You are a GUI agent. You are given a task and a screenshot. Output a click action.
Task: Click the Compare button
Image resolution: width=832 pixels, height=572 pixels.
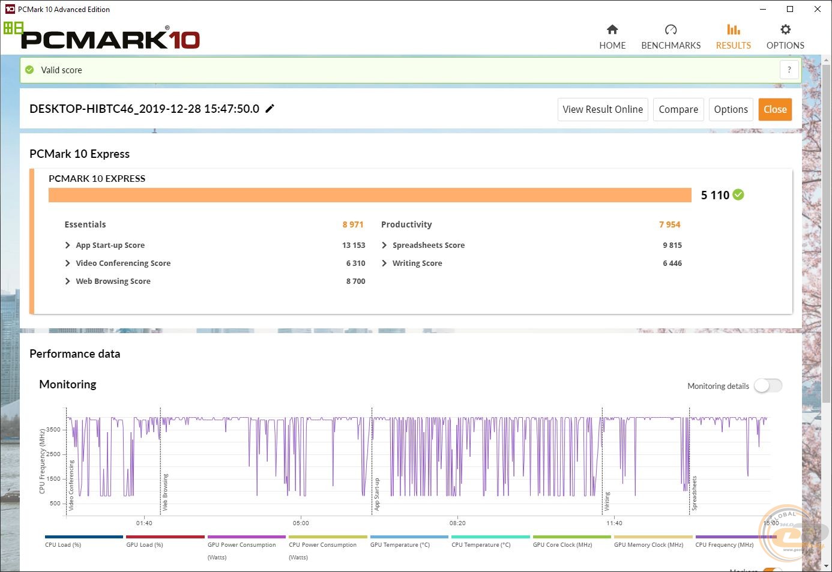(678, 109)
